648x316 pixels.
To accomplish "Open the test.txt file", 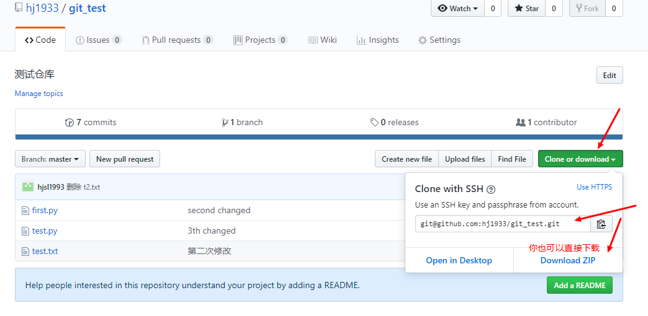I will pyautogui.click(x=45, y=251).
